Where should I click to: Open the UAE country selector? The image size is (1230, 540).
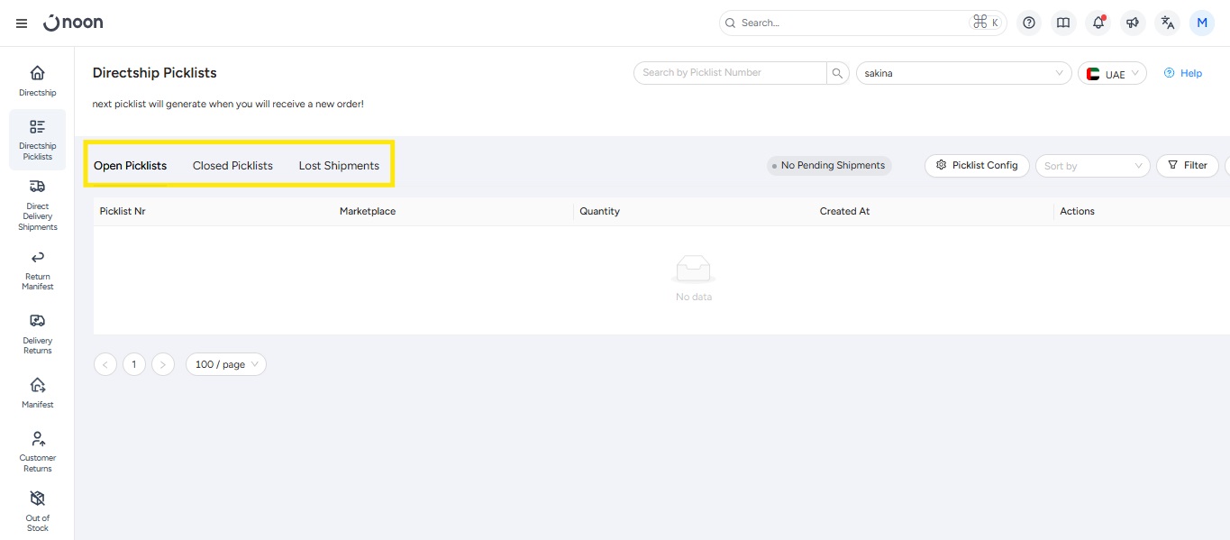pos(1112,74)
